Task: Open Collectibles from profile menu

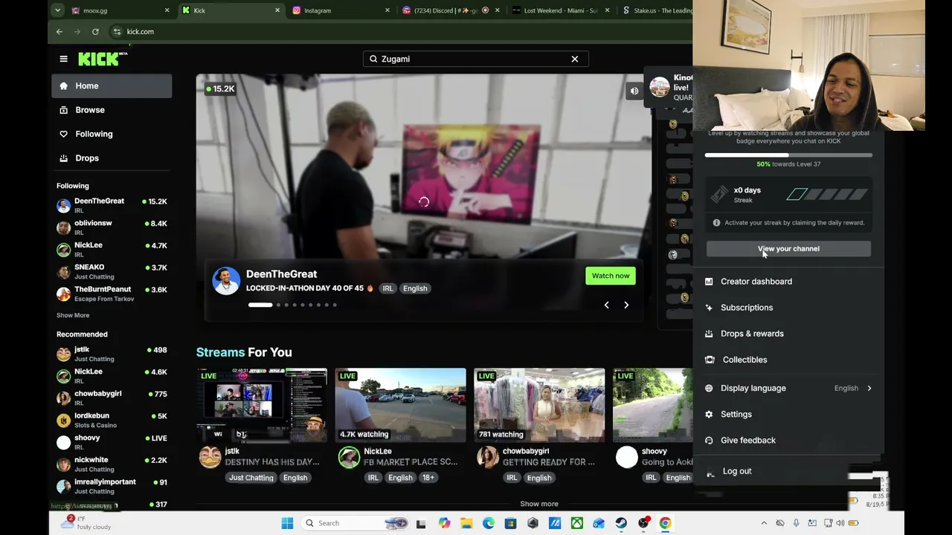Action: (x=788, y=360)
